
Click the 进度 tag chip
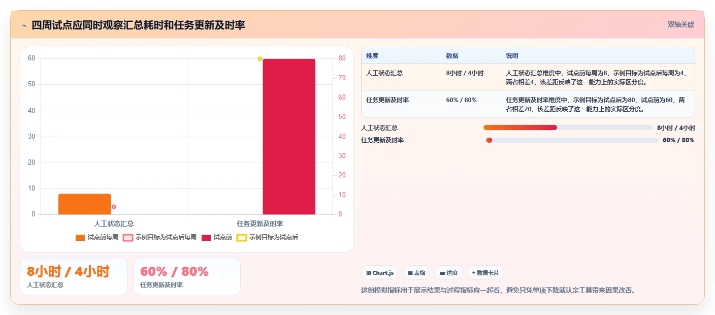(x=448, y=273)
